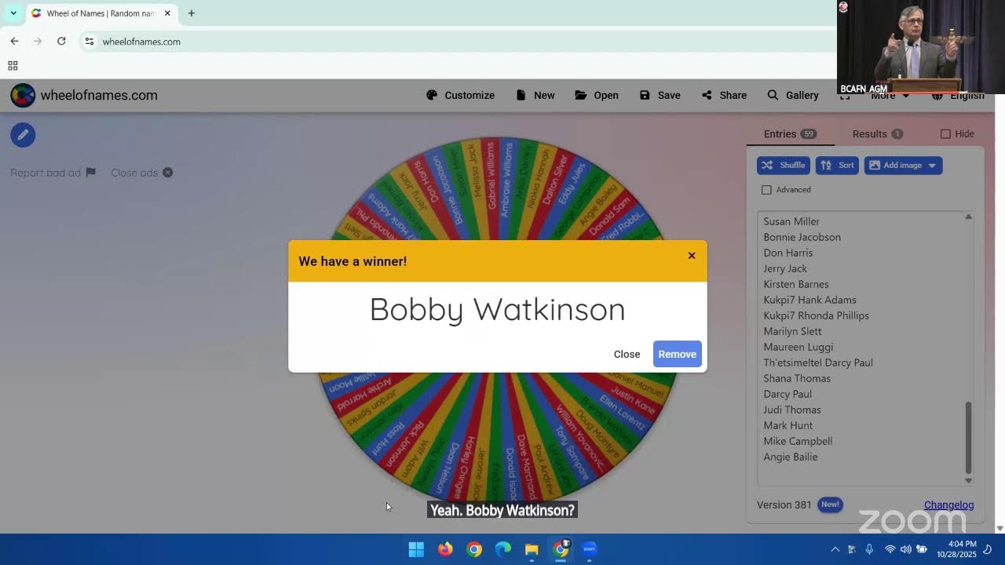Click the blue pencil edit icon
The height and width of the screenshot is (565, 1005).
tap(23, 135)
